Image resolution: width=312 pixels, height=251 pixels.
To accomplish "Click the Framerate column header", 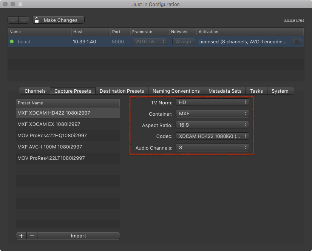I will click(150, 32).
